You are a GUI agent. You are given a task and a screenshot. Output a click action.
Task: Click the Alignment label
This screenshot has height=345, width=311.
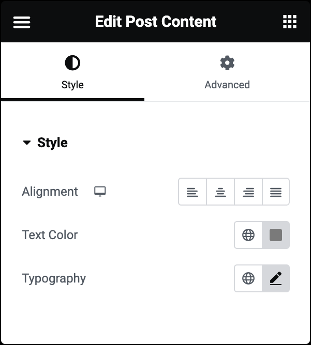[x=50, y=192]
